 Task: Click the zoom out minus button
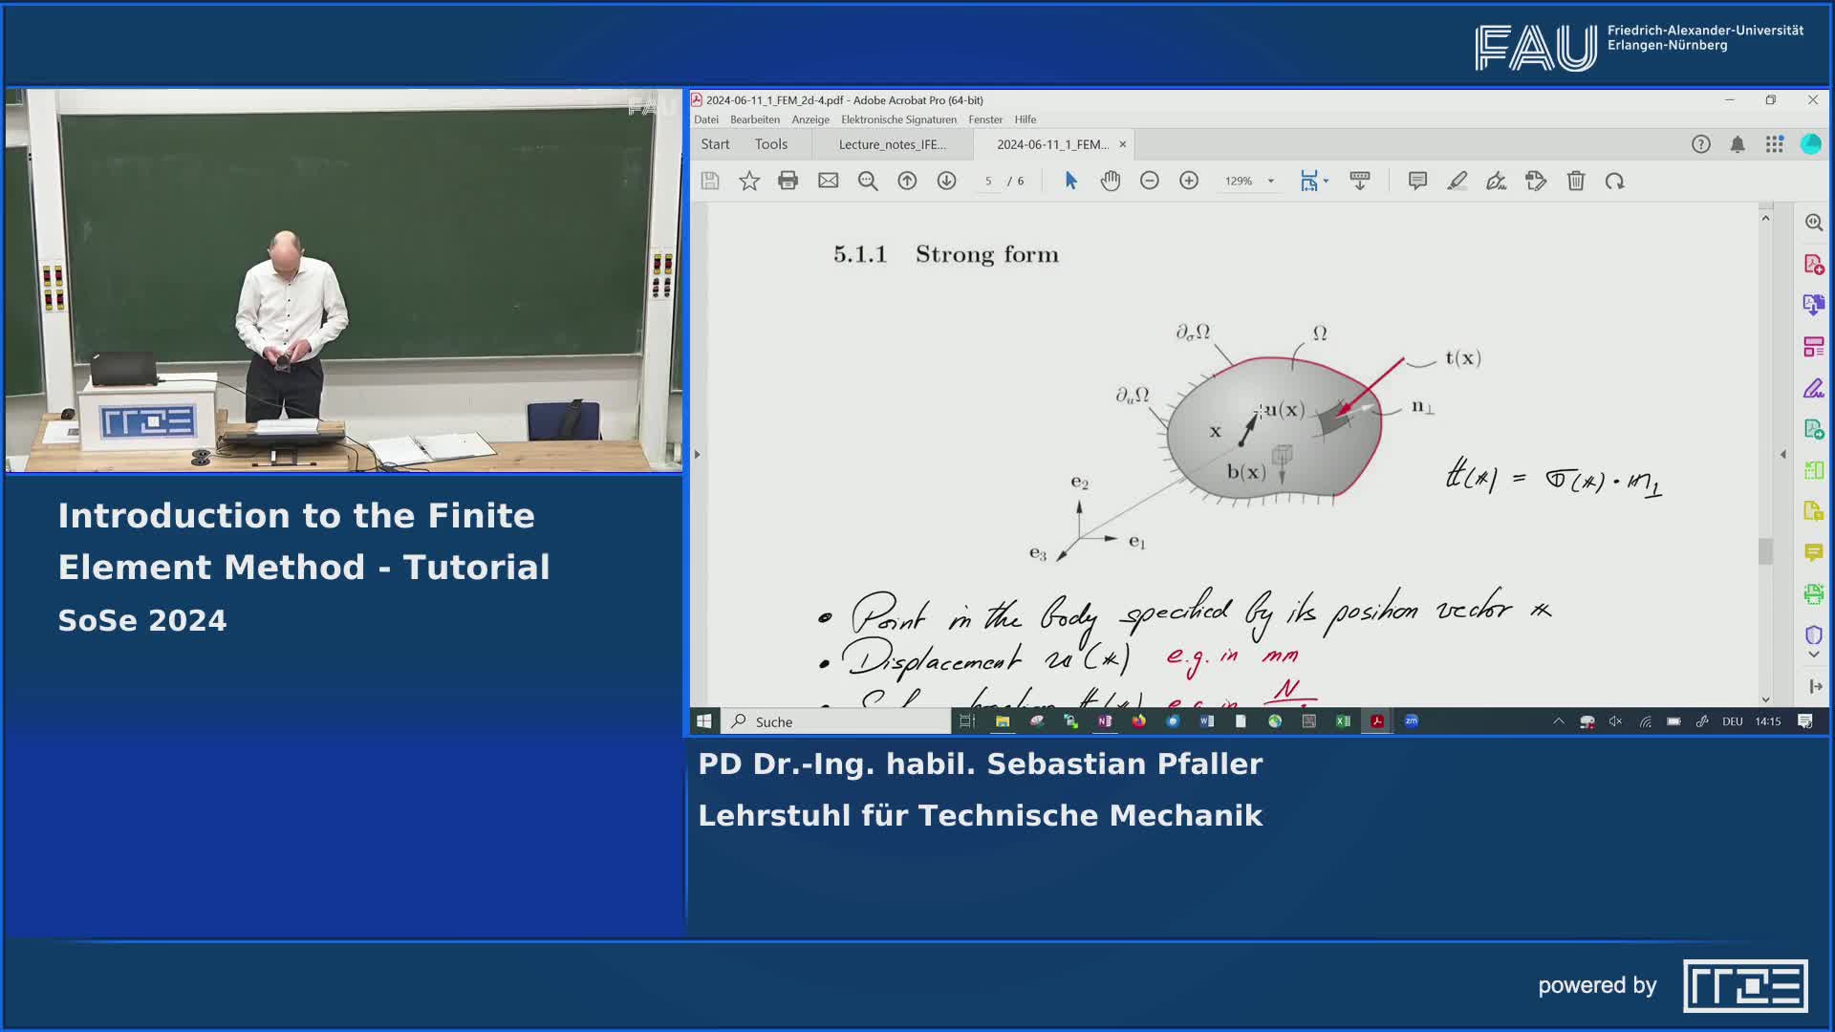point(1150,181)
